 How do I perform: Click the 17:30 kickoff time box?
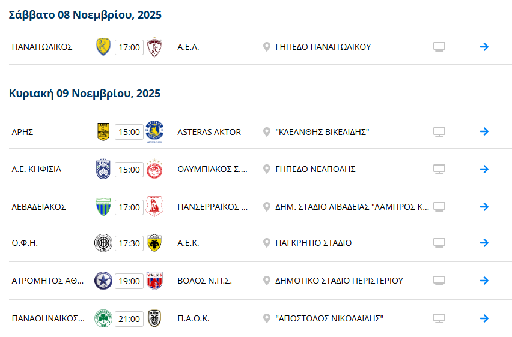coord(129,243)
